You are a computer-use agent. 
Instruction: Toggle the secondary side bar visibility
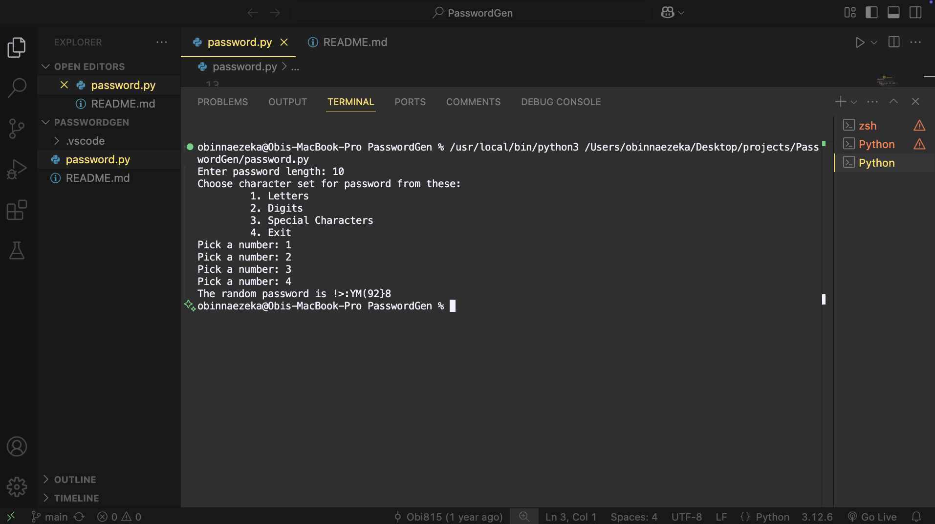(915, 13)
